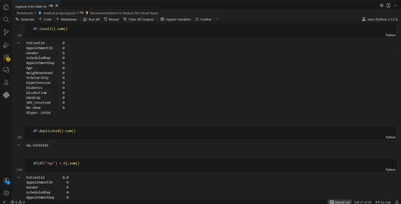Click the Neighbourhood row in the isnull output

click(45, 73)
